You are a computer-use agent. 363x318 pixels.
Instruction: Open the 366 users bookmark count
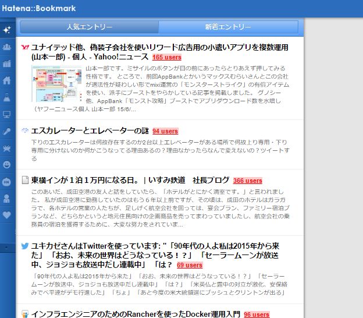(x=247, y=181)
